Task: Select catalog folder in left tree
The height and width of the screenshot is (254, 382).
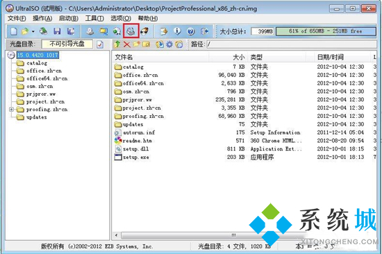Action: pos(37,63)
